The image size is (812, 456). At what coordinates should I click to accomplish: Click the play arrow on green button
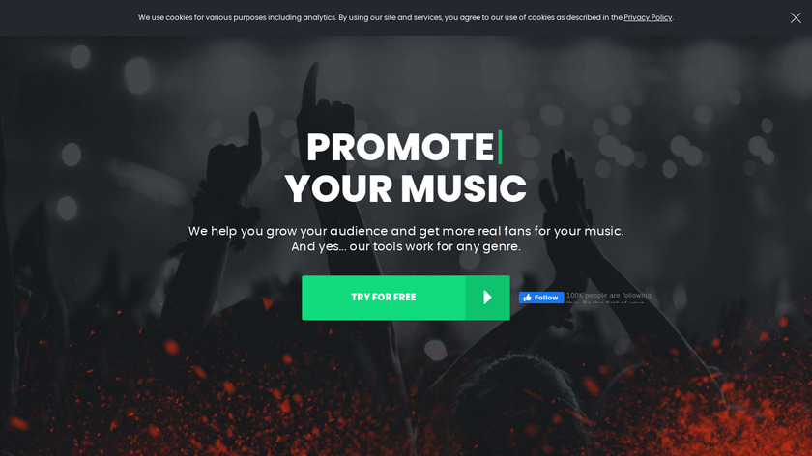tap(487, 298)
